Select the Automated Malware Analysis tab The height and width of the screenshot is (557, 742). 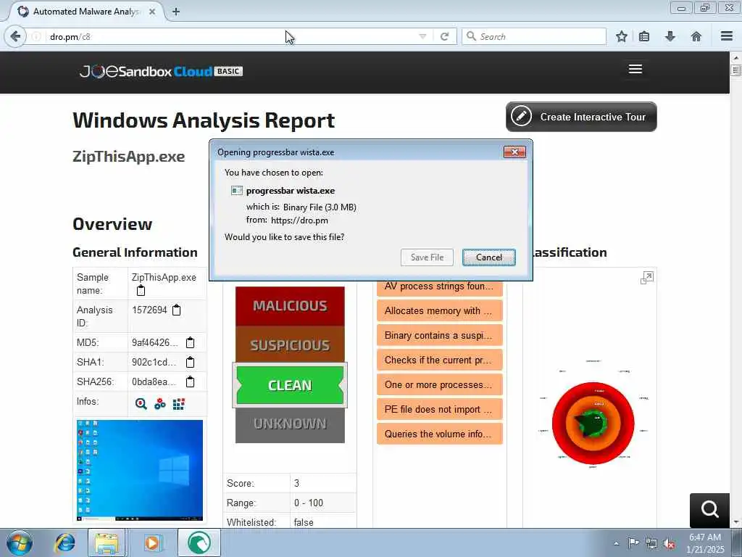(86, 12)
